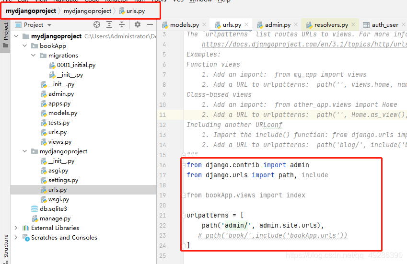Toggle fold marker at urlpatterns line 21
Viewport: 407px width, 264px height.
[x=184, y=216]
